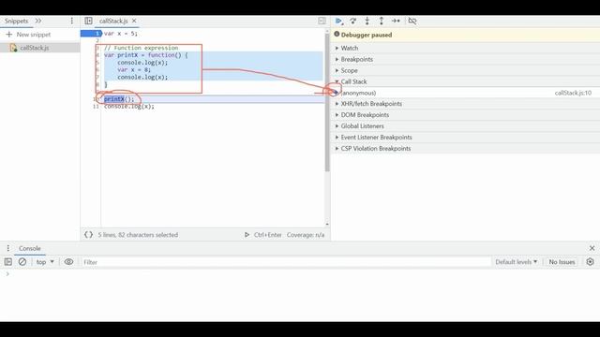The height and width of the screenshot is (337, 600).
Task: Click the No Issues button
Action: (x=562, y=262)
